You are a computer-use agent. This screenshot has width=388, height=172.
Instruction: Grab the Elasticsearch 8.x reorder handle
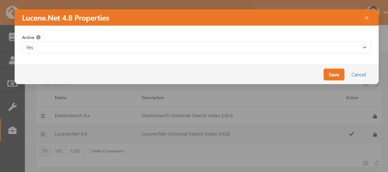[43, 116]
